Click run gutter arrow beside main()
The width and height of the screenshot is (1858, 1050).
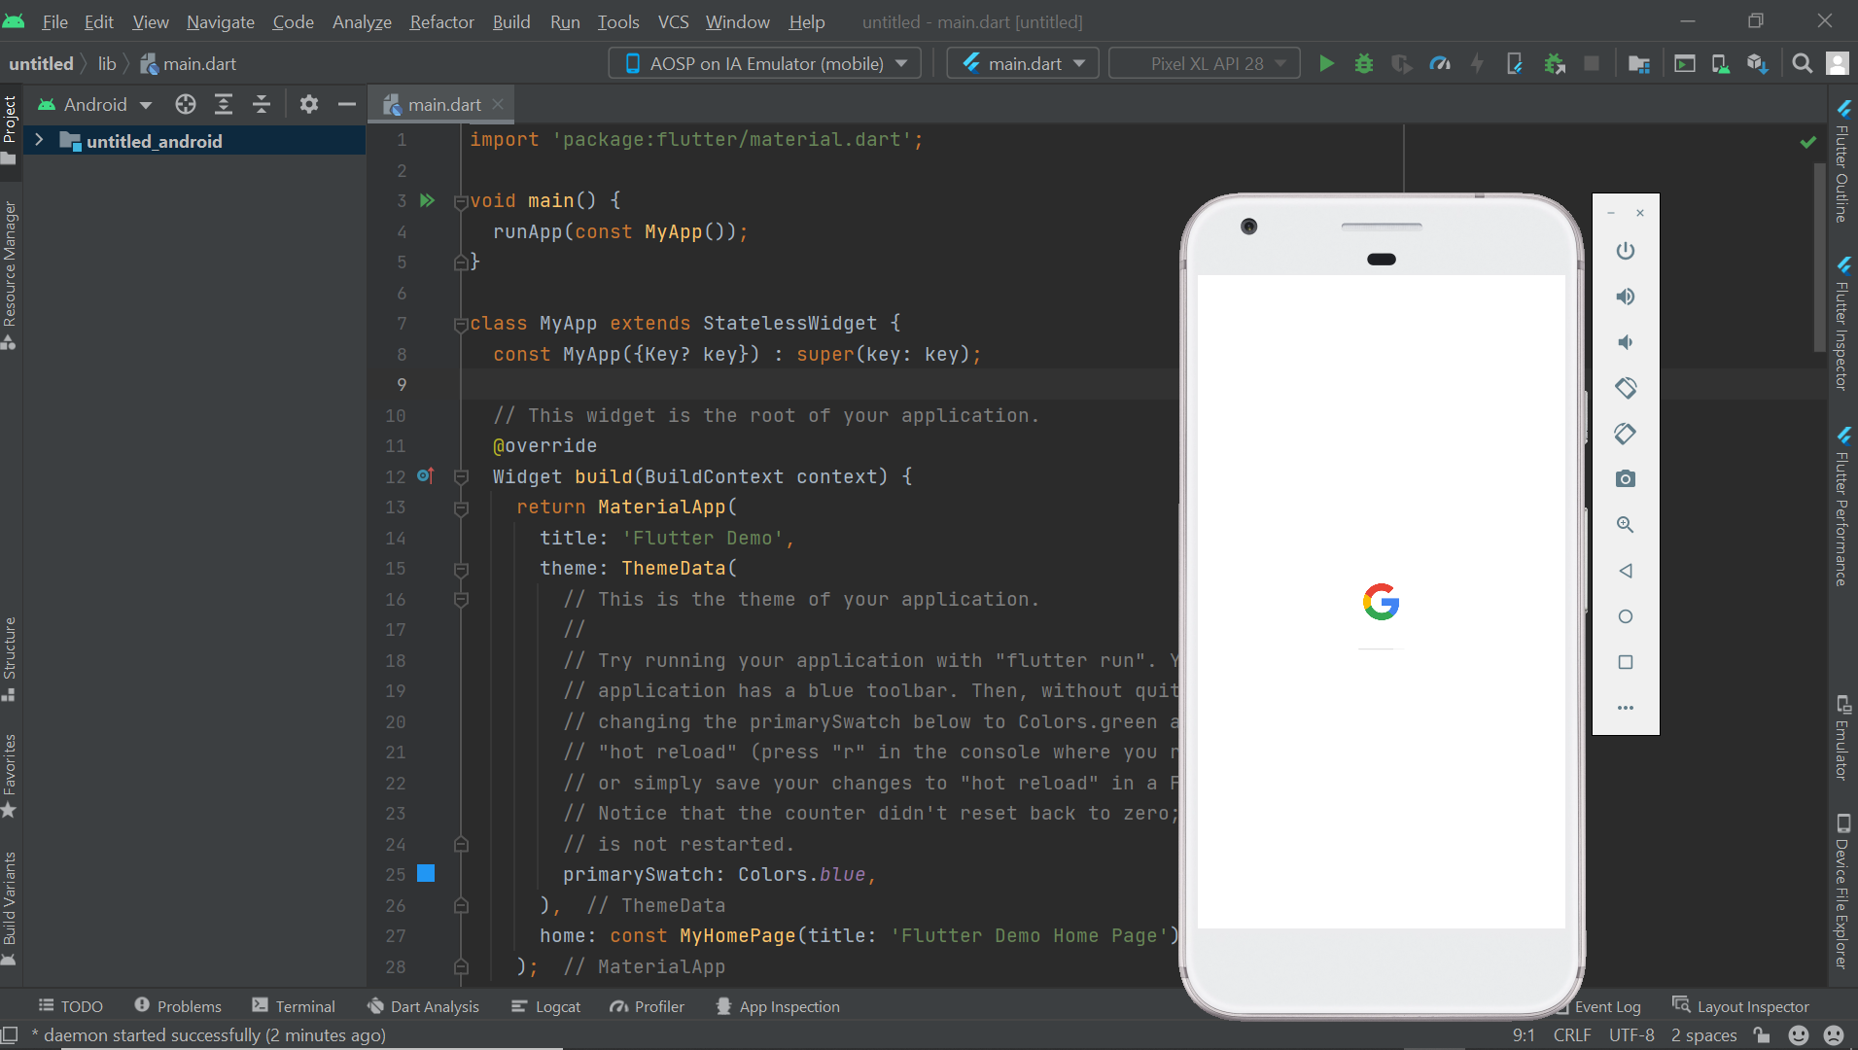pos(427,200)
